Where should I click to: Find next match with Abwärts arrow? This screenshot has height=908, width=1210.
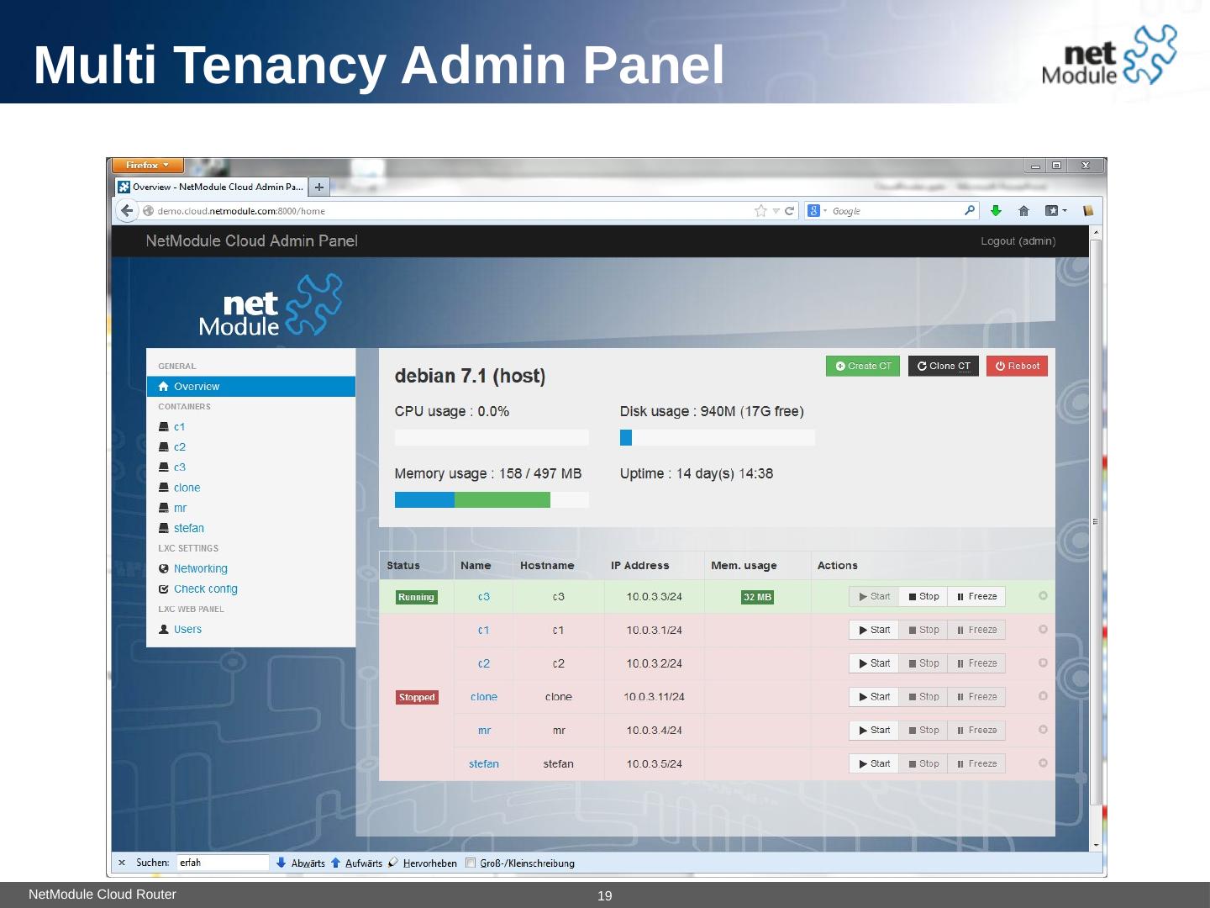[300, 863]
